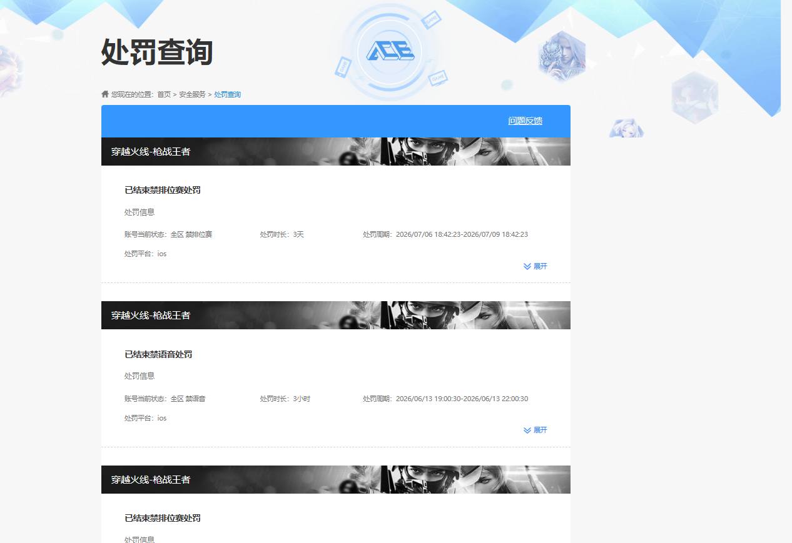Open the 问题反馈 link
The height and width of the screenshot is (543, 792).
pos(525,121)
